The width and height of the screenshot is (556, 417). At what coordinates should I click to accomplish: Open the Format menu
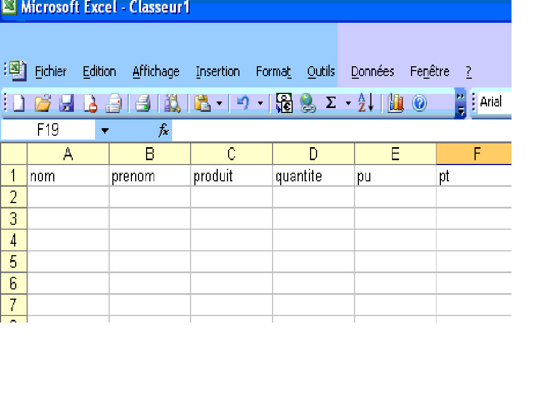[274, 72]
